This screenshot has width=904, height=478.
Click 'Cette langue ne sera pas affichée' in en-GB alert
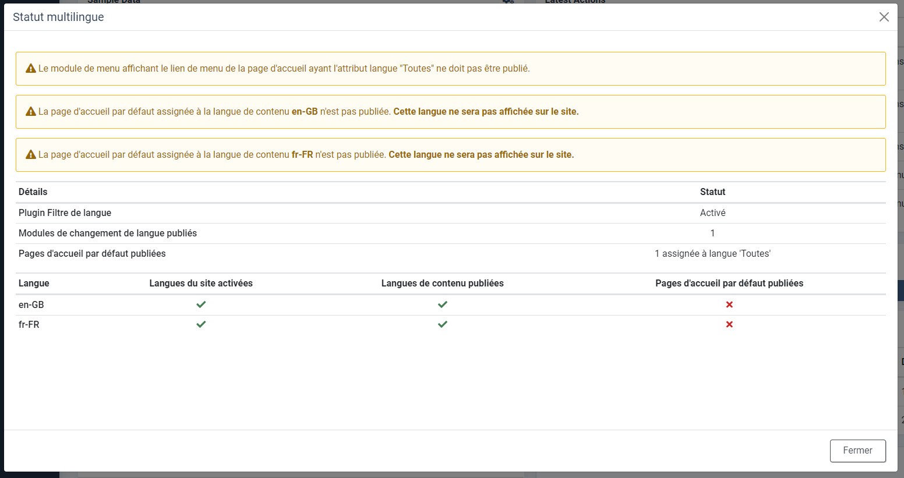[x=486, y=111]
